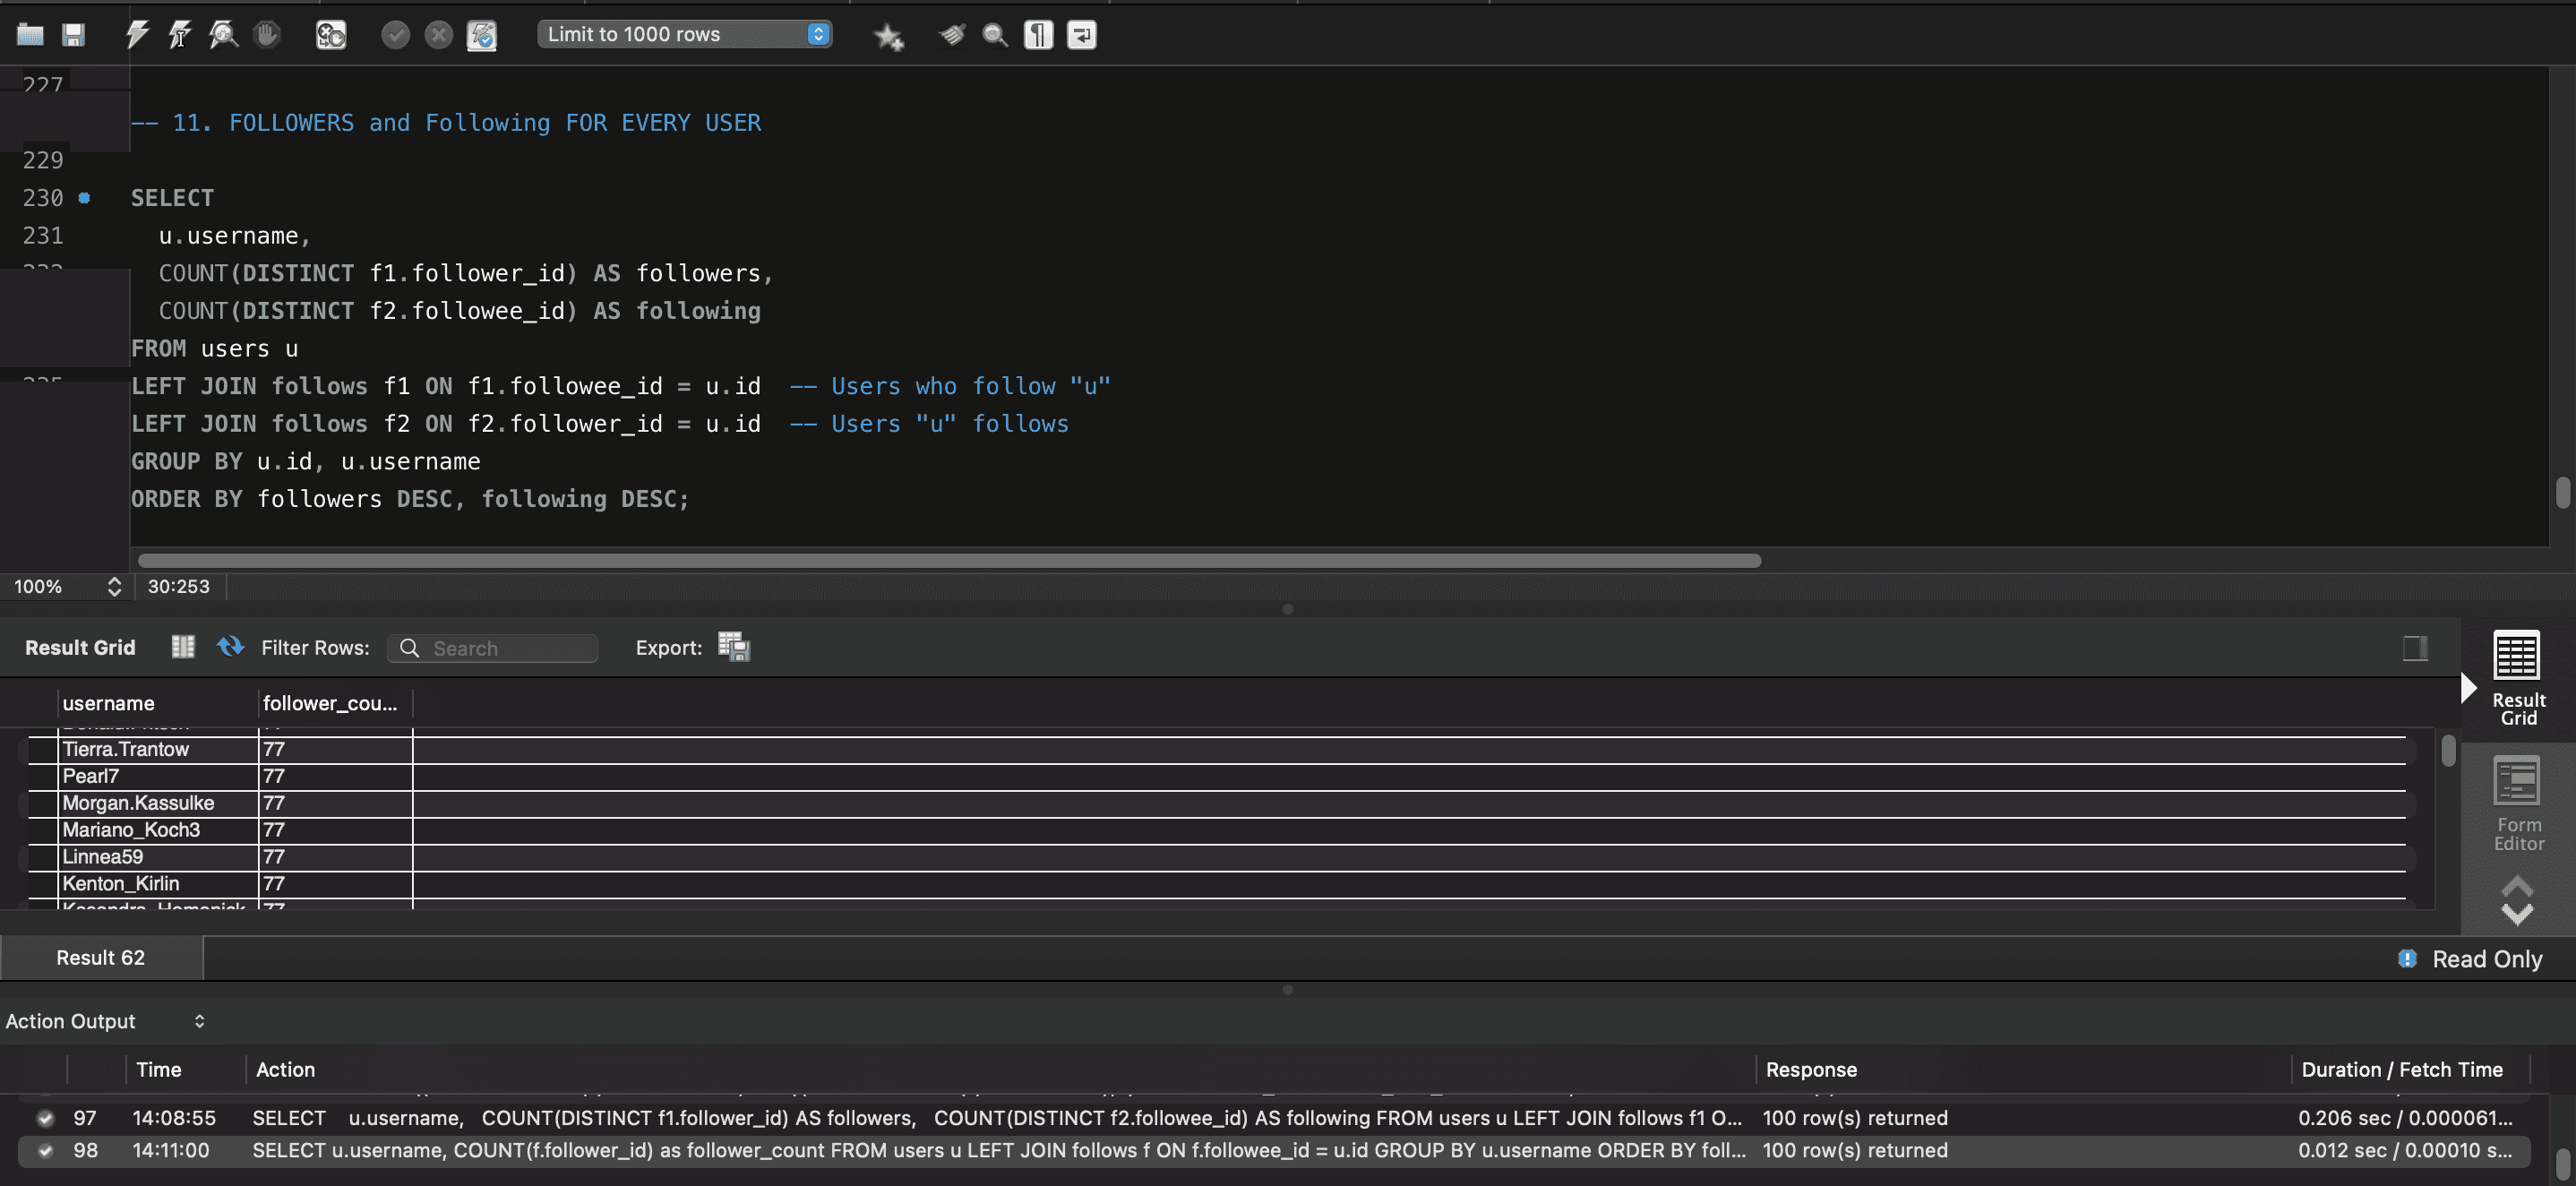Export recordset to file icon

point(734,647)
